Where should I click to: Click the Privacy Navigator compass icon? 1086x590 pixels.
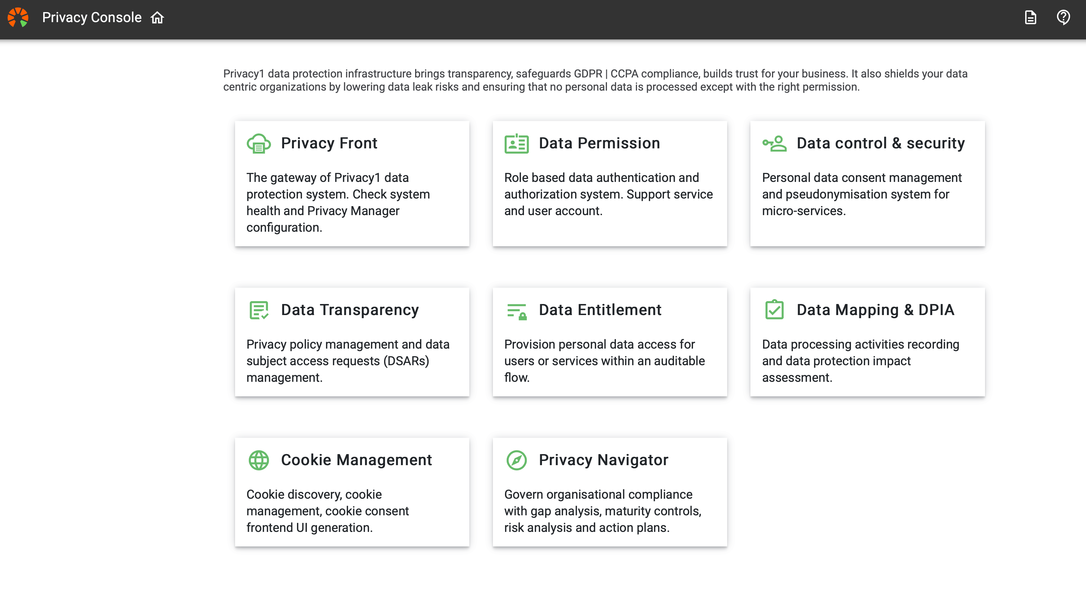[x=516, y=460]
